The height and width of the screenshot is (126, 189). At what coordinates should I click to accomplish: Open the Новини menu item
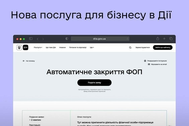(62, 48)
